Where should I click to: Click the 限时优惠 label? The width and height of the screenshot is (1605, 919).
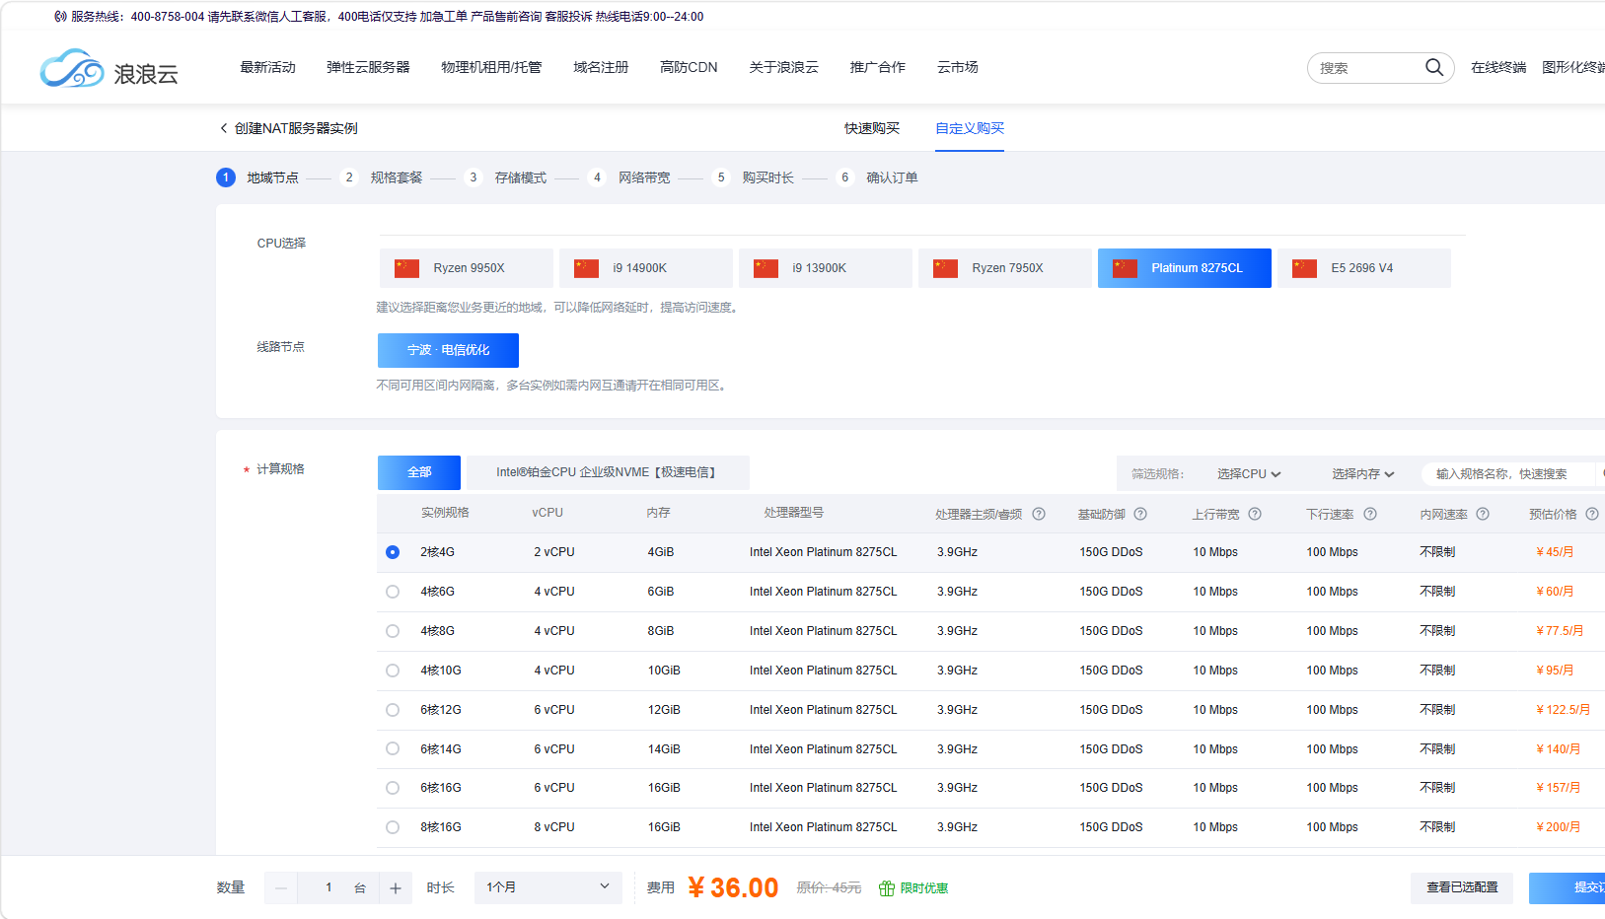[x=924, y=888]
